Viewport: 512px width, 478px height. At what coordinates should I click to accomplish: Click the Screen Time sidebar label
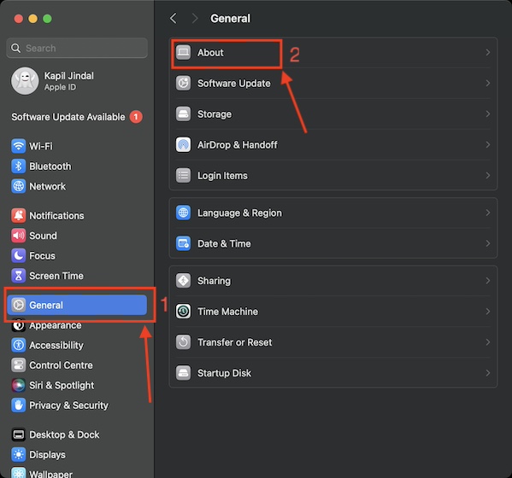[56, 276]
